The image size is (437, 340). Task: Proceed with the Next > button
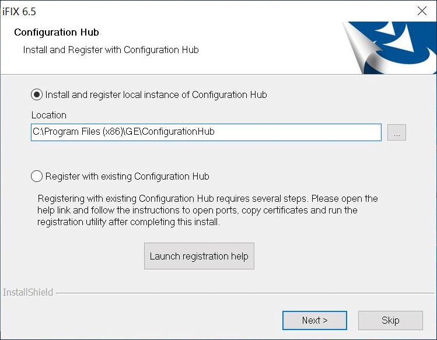click(314, 321)
